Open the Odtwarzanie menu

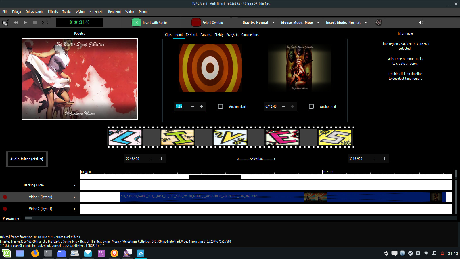34,12
